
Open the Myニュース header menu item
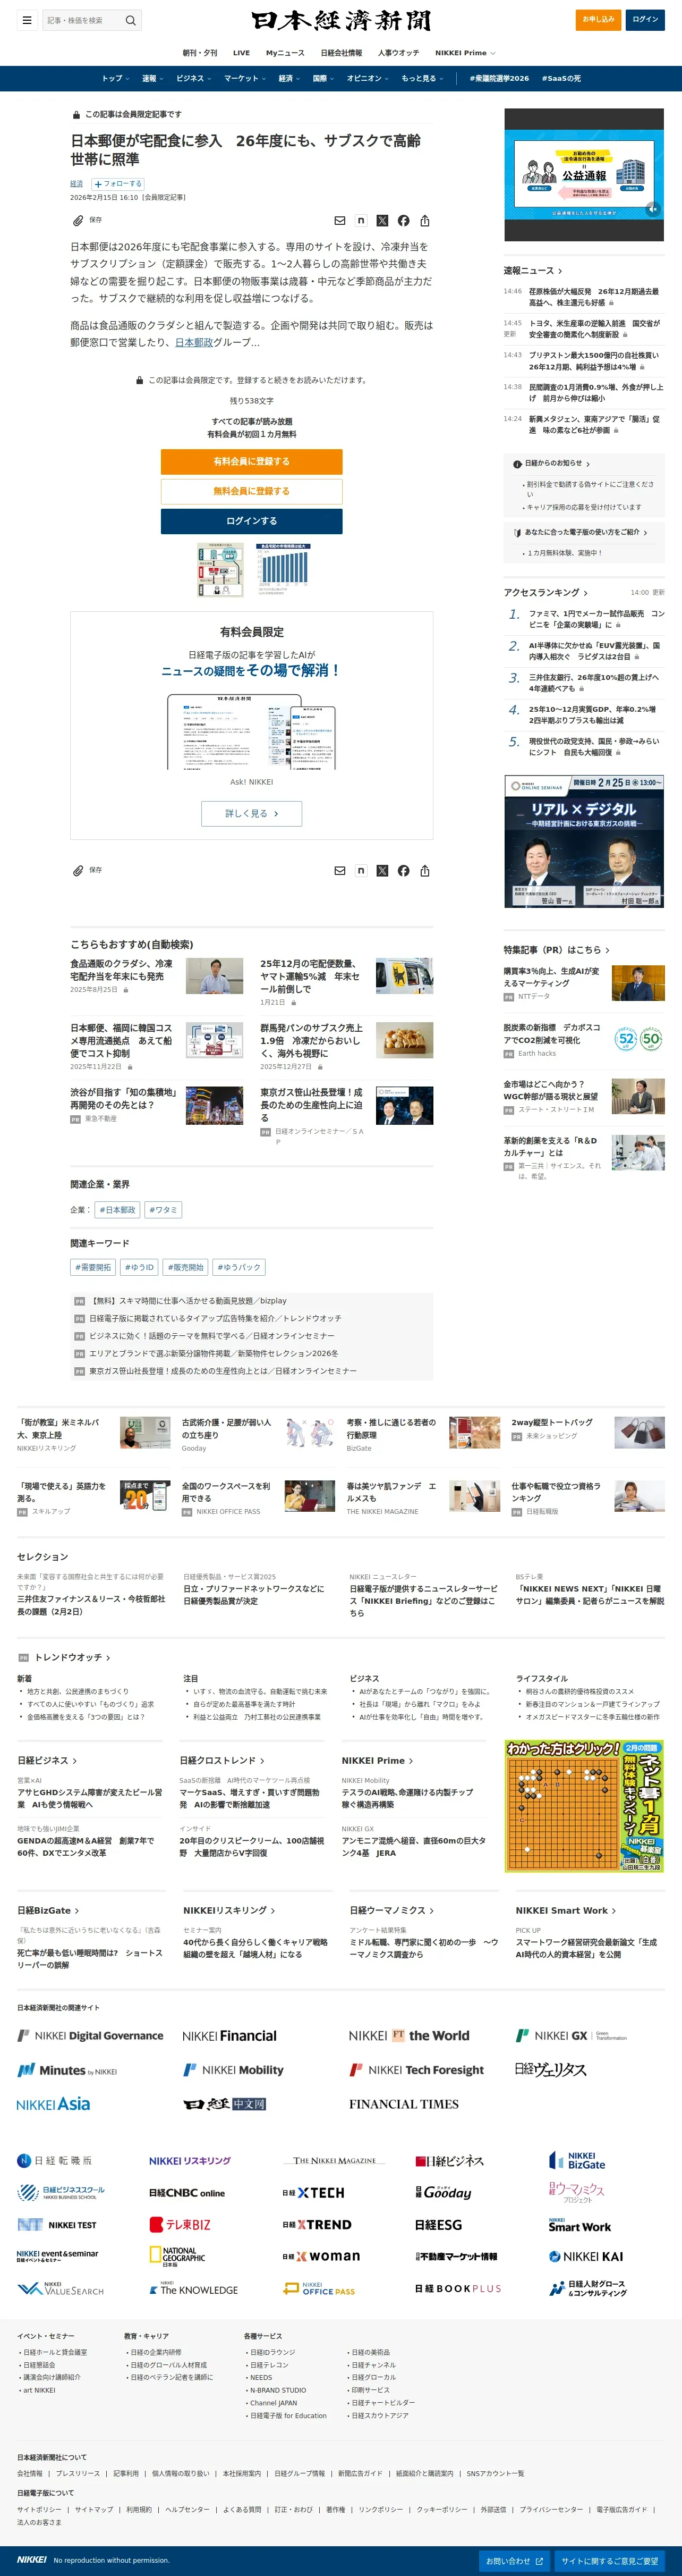285,53
